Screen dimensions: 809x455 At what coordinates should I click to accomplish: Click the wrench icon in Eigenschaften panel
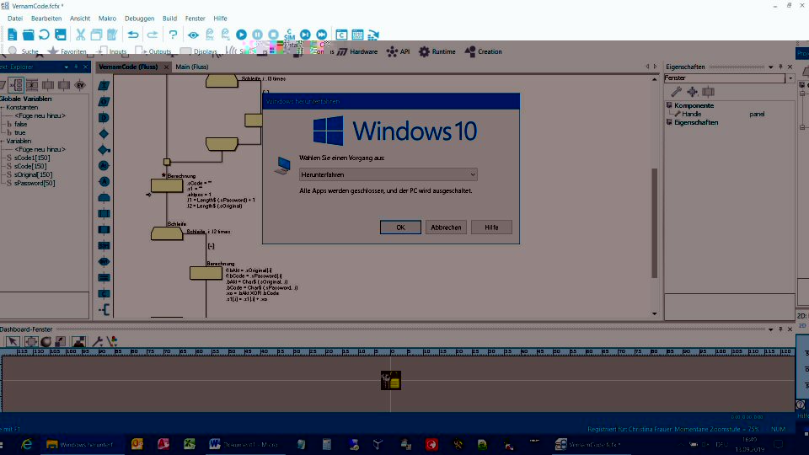[676, 92]
